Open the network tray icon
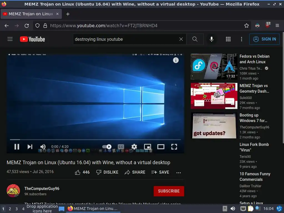284x213 pixels. tap(243, 209)
